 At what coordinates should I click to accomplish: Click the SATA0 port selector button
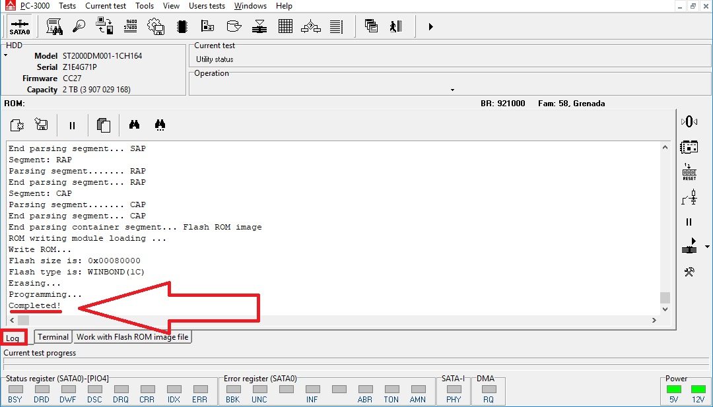point(20,26)
